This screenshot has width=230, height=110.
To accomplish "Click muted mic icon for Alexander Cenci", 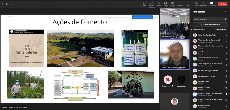I will [x=226, y=41].
